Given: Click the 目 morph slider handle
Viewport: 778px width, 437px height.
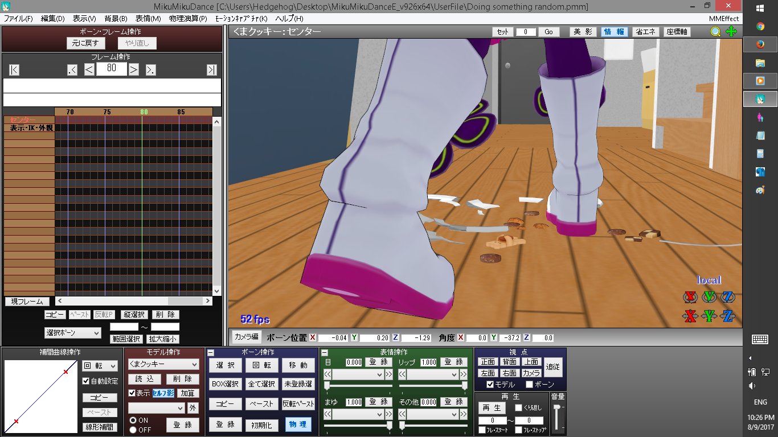Looking at the screenshot, I should [x=327, y=386].
